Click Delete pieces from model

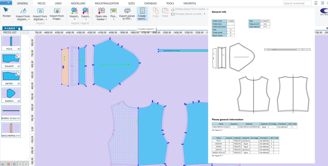pos(188,9)
